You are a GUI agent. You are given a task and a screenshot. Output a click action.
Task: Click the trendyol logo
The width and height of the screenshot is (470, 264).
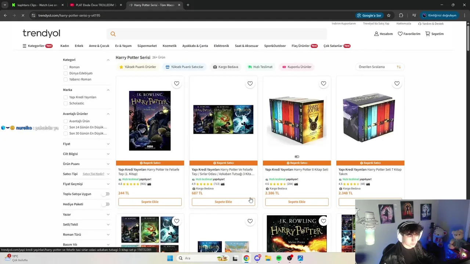coord(41,33)
